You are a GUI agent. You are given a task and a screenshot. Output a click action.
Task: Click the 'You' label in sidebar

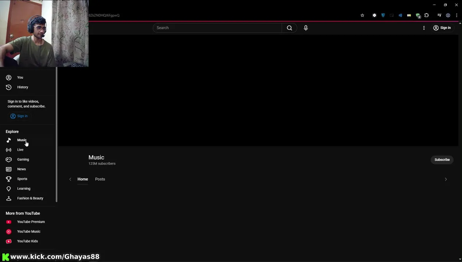(x=20, y=78)
